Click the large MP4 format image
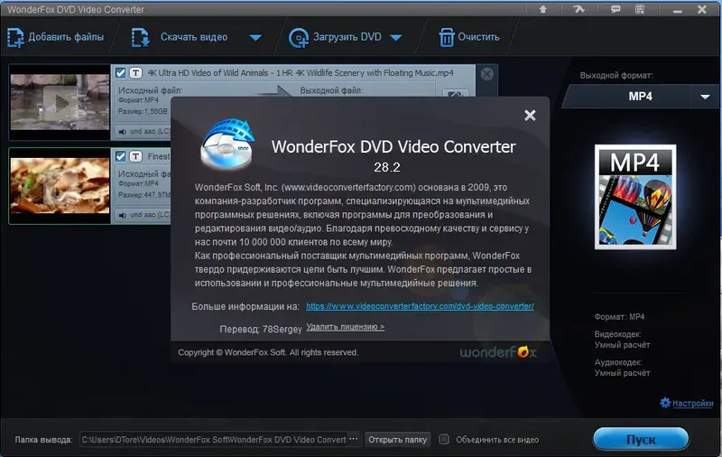 (635, 197)
